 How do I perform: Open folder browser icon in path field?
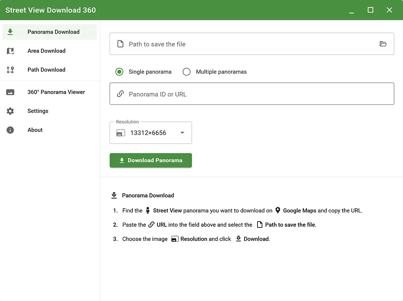[383, 44]
